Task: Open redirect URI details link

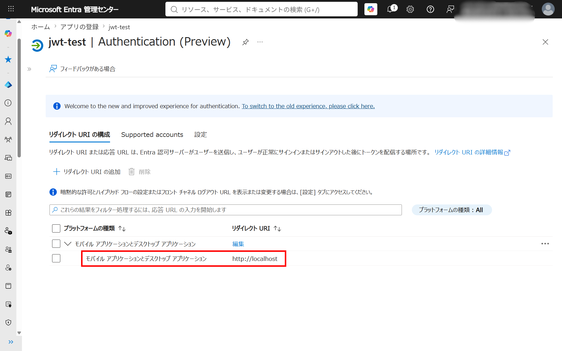Action: 472,152
